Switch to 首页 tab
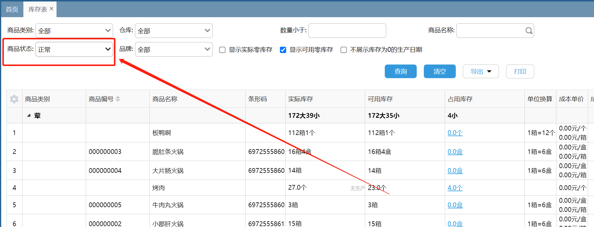Image resolution: width=594 pixels, height=227 pixels. [x=12, y=9]
